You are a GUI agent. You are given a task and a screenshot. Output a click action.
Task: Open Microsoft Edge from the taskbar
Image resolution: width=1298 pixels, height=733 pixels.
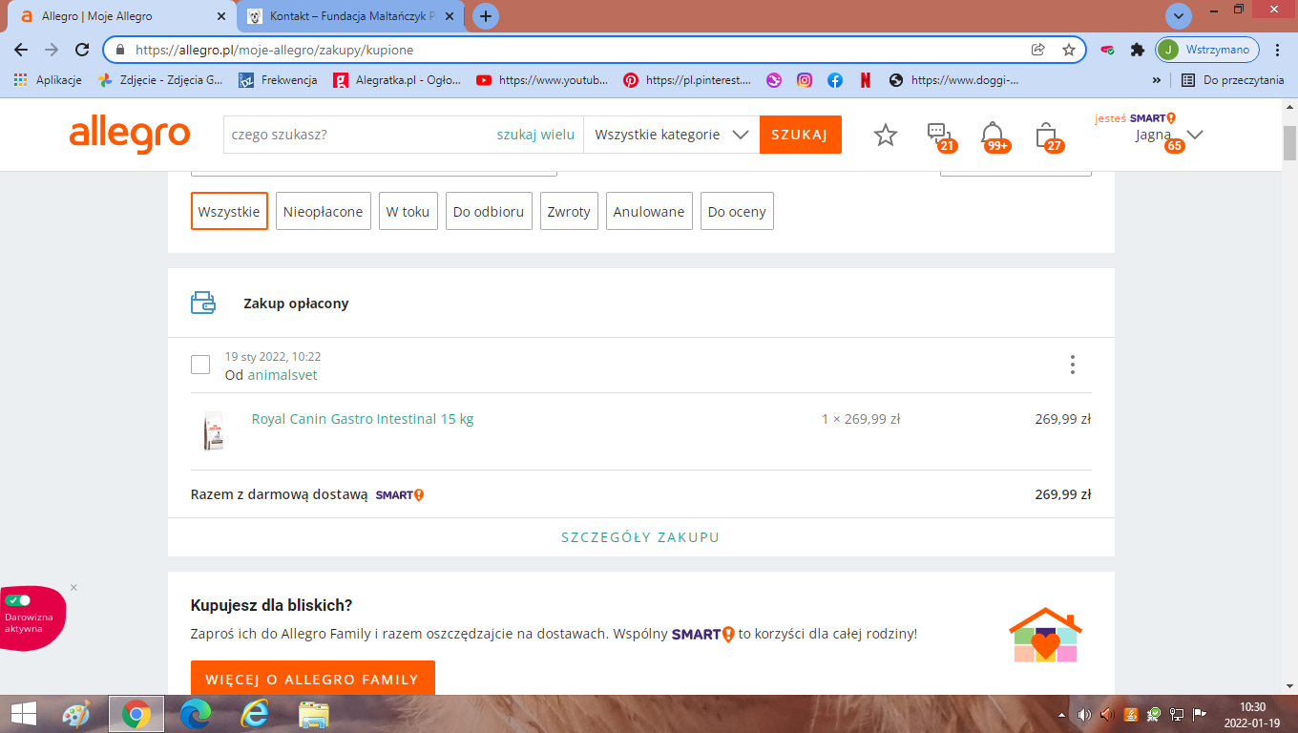195,714
